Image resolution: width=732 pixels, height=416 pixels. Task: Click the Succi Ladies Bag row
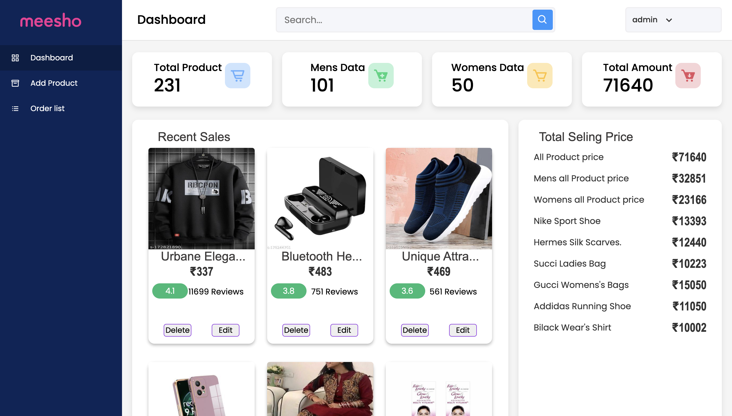point(620,264)
